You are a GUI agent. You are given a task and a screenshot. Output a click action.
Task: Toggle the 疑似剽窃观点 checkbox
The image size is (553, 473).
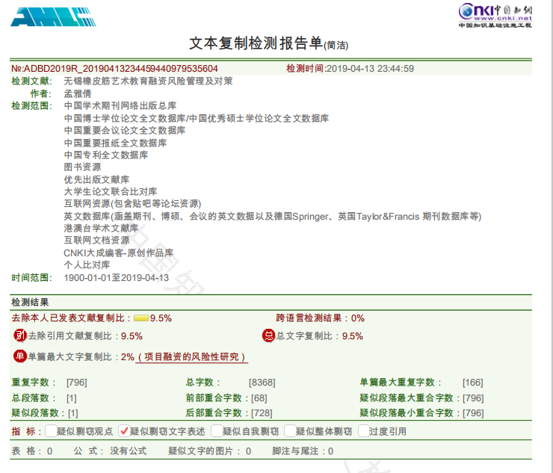(51, 430)
